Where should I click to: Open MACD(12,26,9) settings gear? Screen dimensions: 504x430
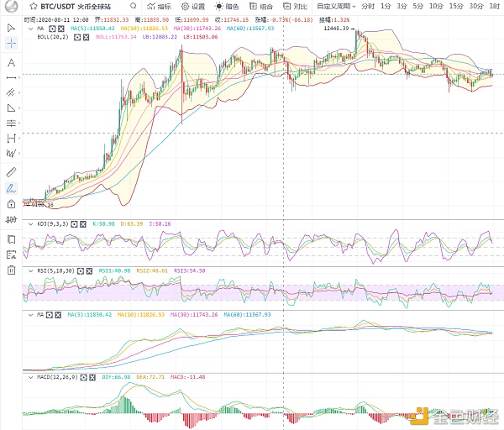click(x=83, y=377)
